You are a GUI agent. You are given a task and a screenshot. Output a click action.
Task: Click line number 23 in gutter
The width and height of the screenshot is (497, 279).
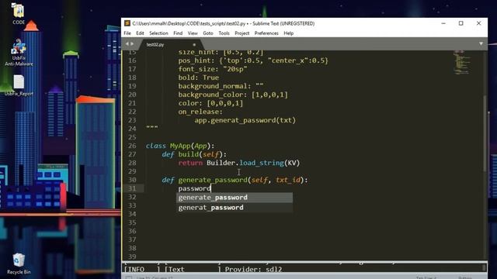(132, 120)
